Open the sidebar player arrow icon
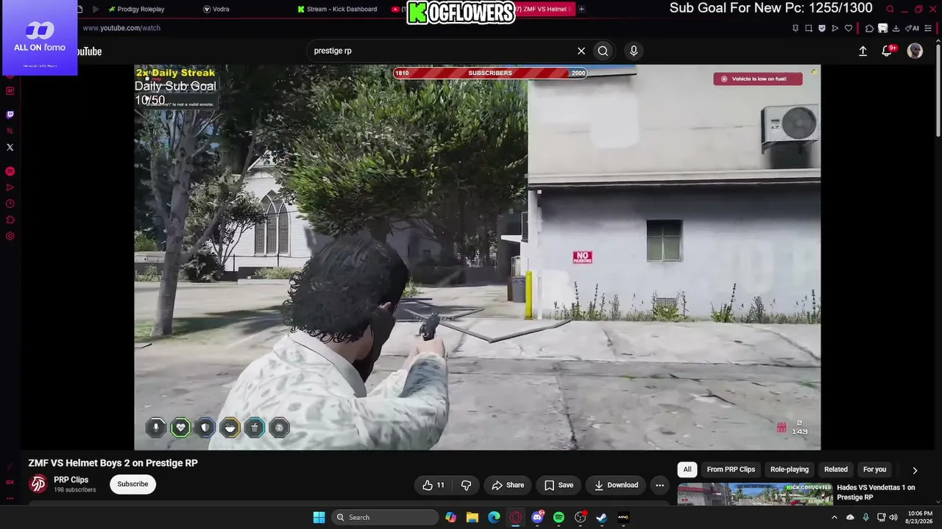Image resolution: width=942 pixels, height=529 pixels. [x=10, y=187]
